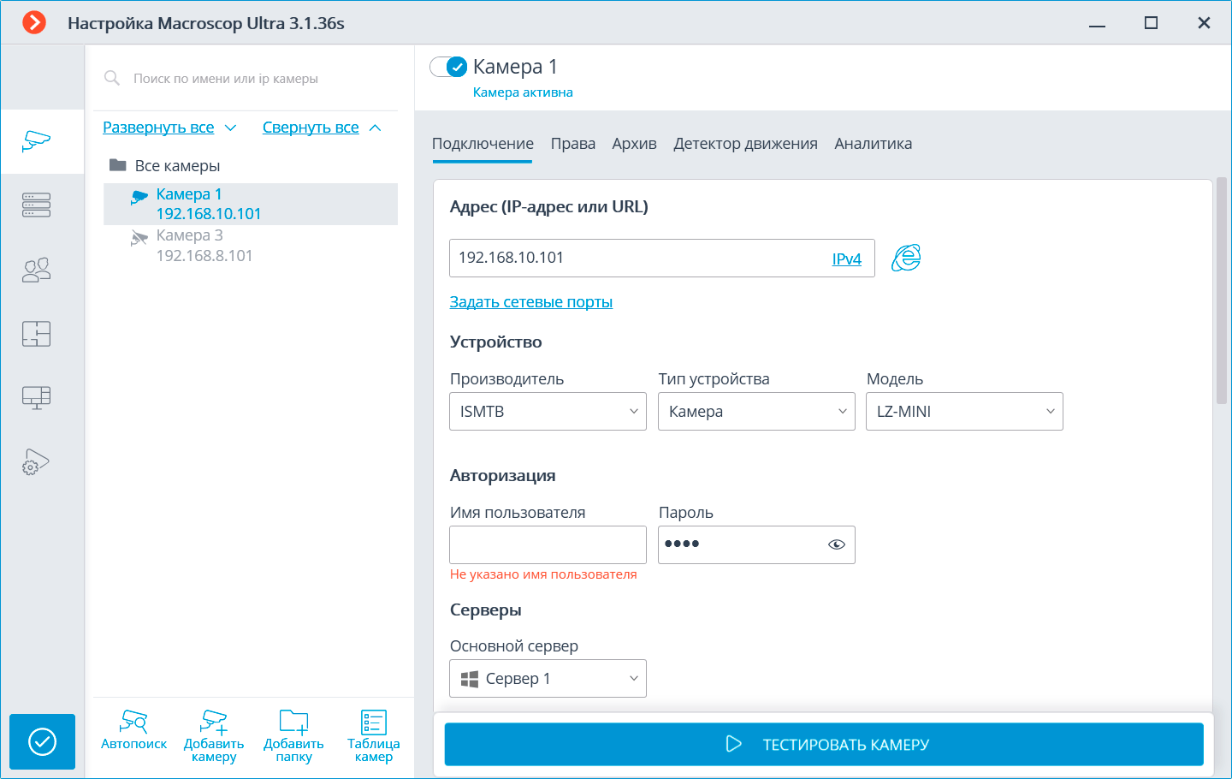1232x779 pixels.
Task: Select Камера 1 in camera tree
Action: [x=251, y=204]
